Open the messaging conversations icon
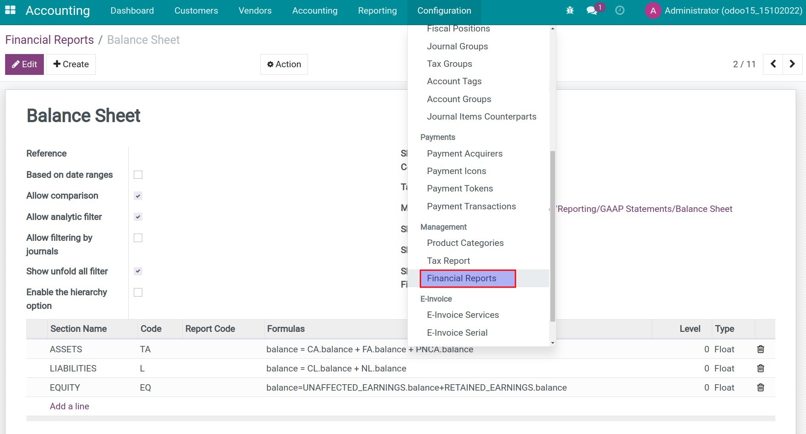Viewport: 806px width, 434px height. coord(592,10)
